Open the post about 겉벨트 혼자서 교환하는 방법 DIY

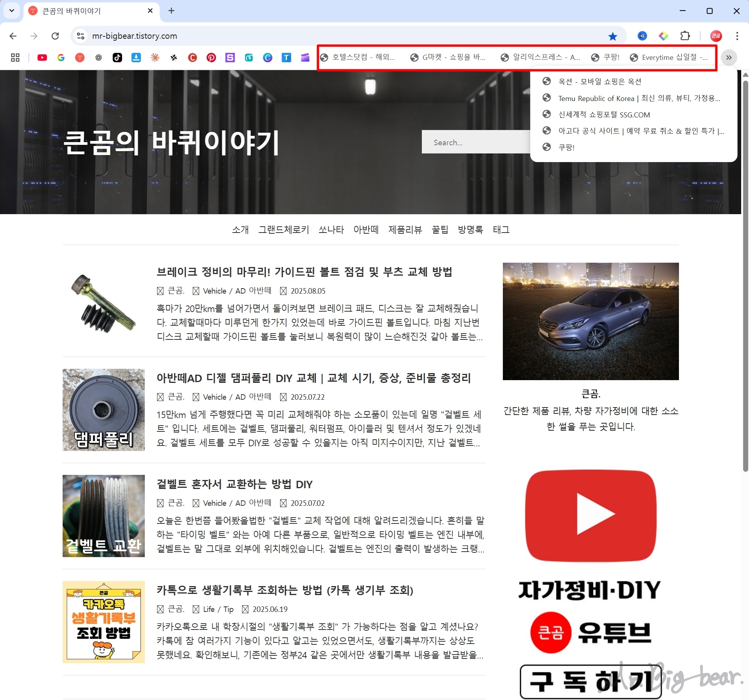(x=235, y=484)
